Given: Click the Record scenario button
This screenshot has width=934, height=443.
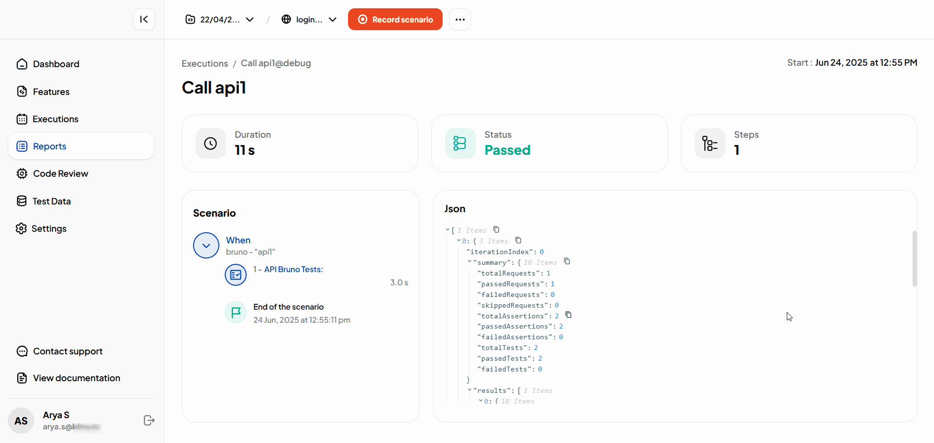Looking at the screenshot, I should tap(395, 19).
